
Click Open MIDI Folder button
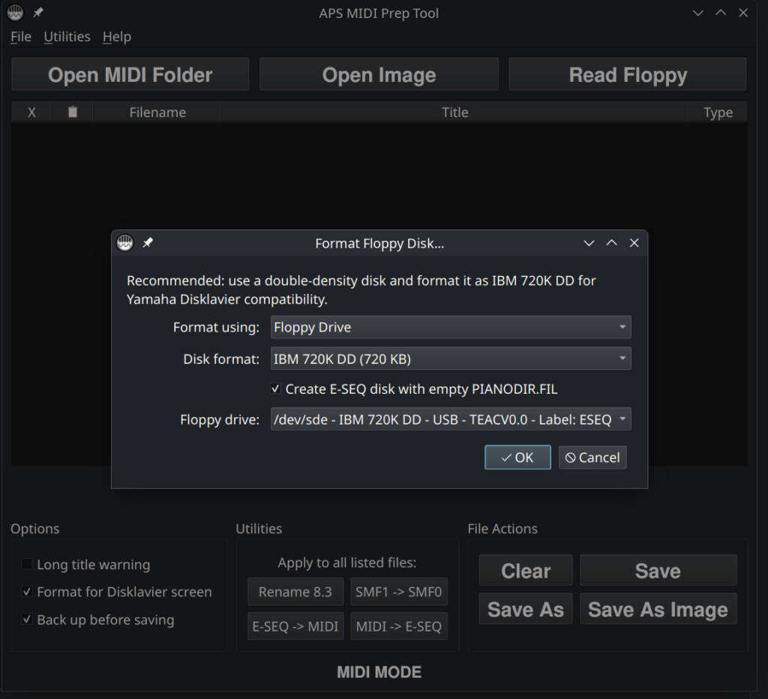pos(130,74)
